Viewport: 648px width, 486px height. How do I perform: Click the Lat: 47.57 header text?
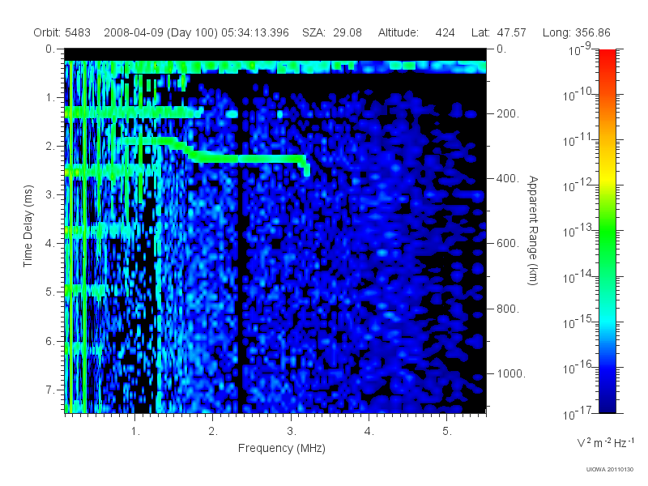tap(498, 32)
